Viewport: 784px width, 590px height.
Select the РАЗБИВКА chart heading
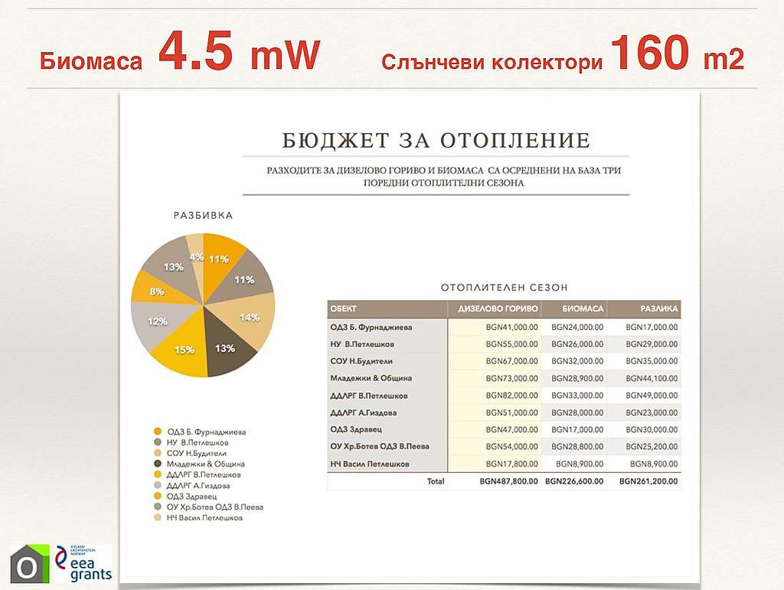pos(203,216)
